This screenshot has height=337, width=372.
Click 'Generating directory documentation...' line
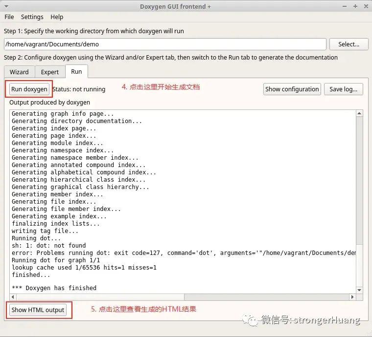coord(77,121)
